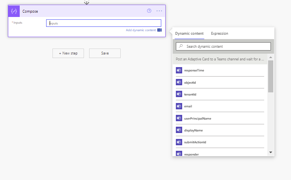
Task: Open the Compose help question mark icon
Action: click(x=149, y=11)
